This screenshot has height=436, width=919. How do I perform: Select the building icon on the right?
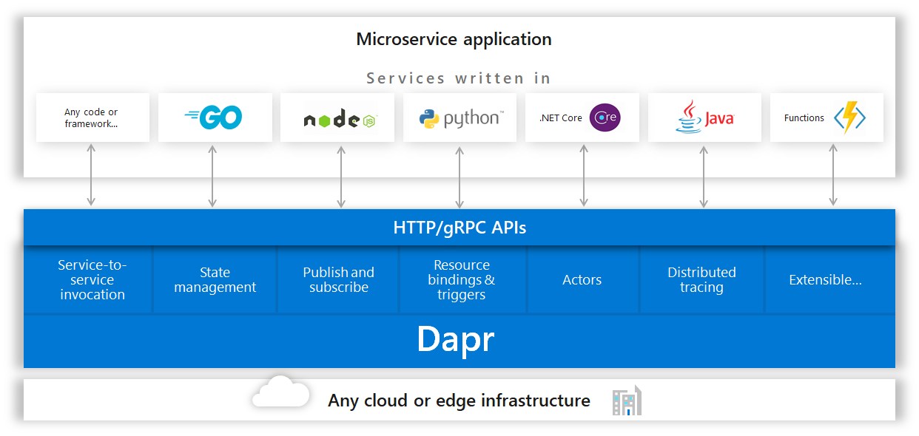626,400
